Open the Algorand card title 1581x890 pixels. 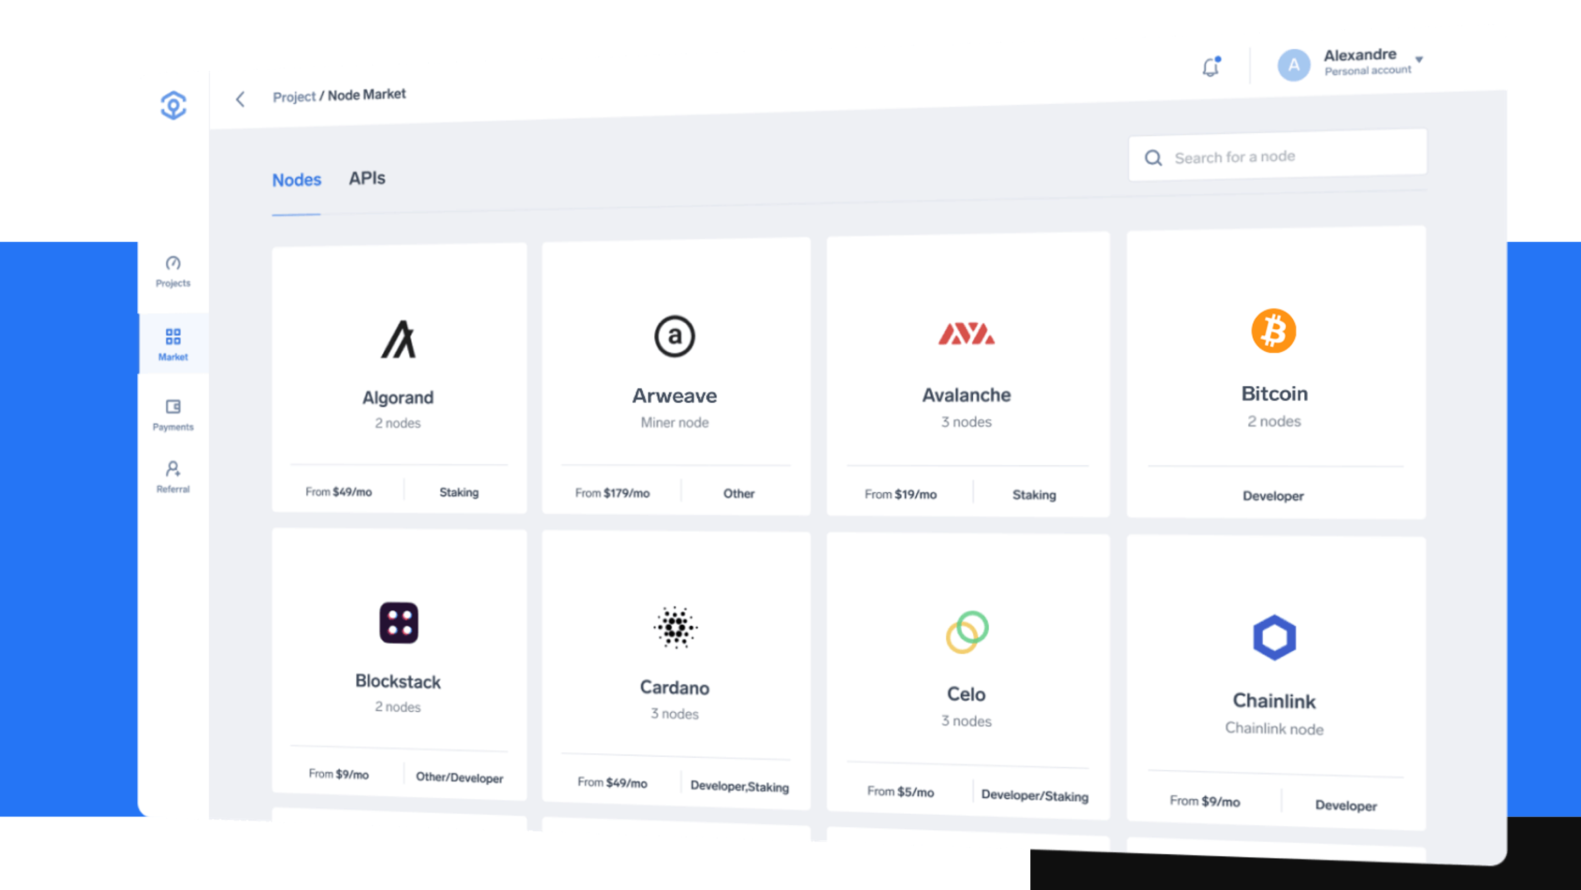point(397,397)
